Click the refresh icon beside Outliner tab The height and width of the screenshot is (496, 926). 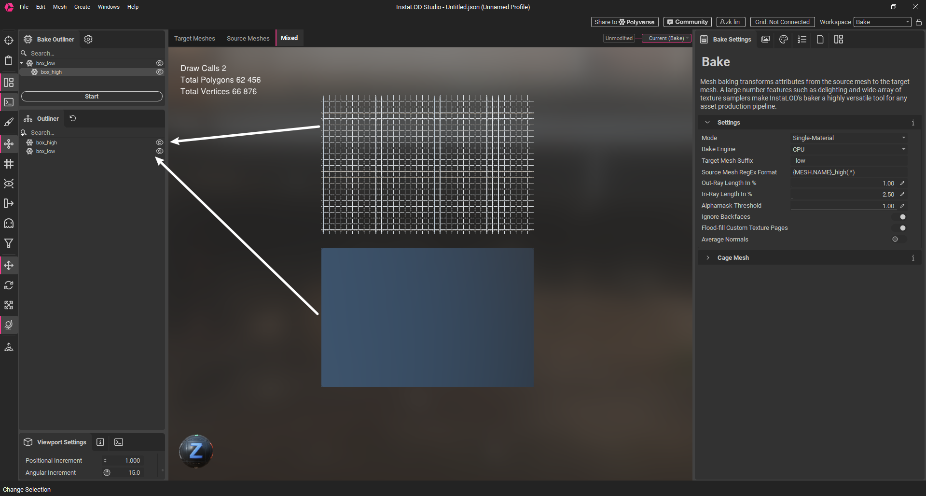tap(73, 118)
